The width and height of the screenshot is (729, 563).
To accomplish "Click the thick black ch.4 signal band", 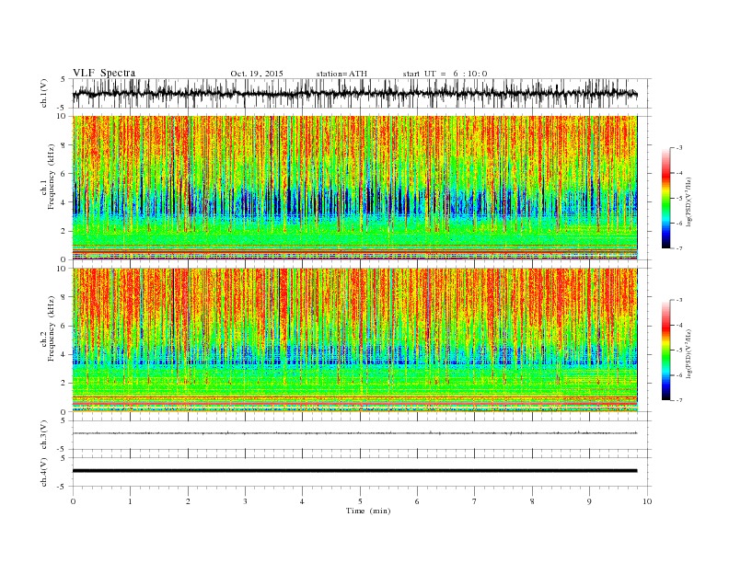I will 354,471.
